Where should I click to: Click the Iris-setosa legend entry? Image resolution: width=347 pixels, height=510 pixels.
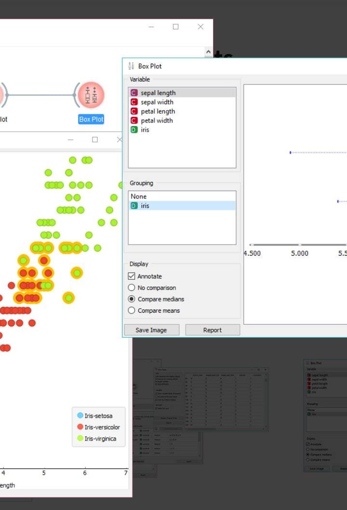(95, 416)
